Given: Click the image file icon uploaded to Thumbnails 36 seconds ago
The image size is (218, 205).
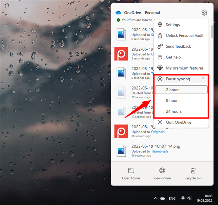Looking at the screenshot, I should pyautogui.click(x=121, y=151).
